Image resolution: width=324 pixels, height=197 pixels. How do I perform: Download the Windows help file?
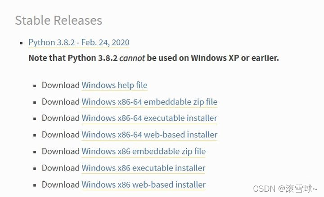(114, 85)
